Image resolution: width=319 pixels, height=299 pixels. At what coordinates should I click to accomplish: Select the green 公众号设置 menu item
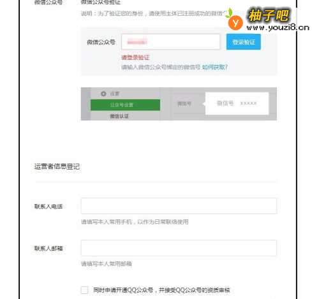click(125, 105)
